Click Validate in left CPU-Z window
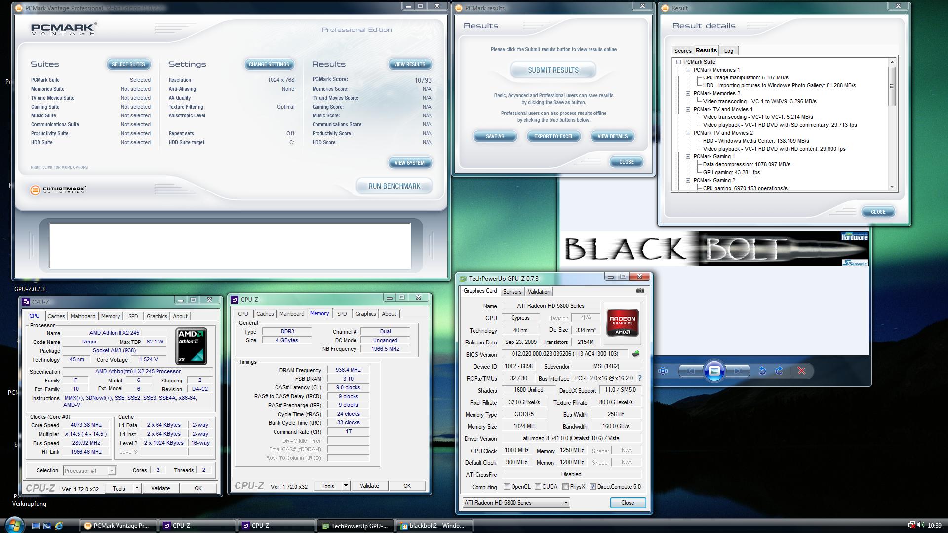 click(160, 488)
